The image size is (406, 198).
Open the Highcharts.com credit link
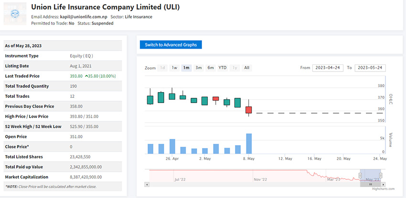click(x=383, y=189)
